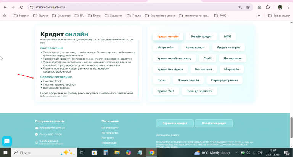Choose the Кредит онлайн на карту tag
The width and height of the screenshot is (293, 157).
click(174, 58)
